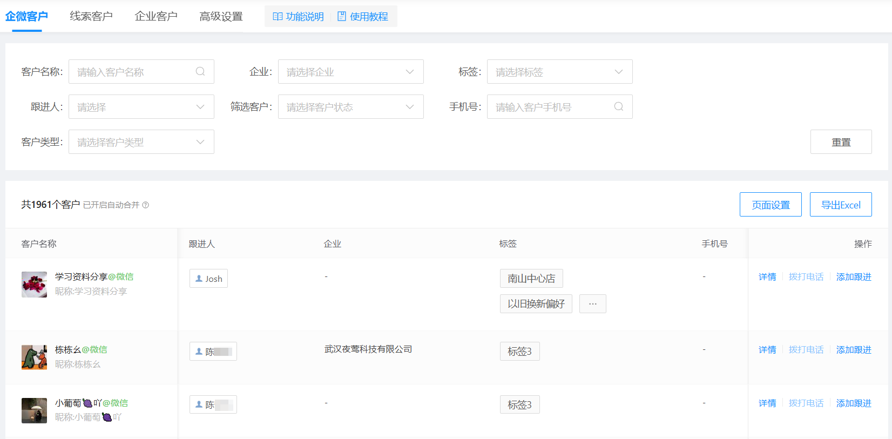Click 添加跟进 for 小葡萄 customer
This screenshot has width=892, height=439.
(x=853, y=403)
